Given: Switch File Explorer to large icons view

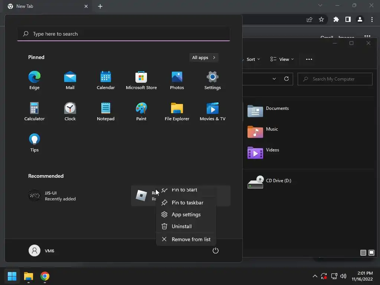Looking at the screenshot, I should (x=371, y=253).
